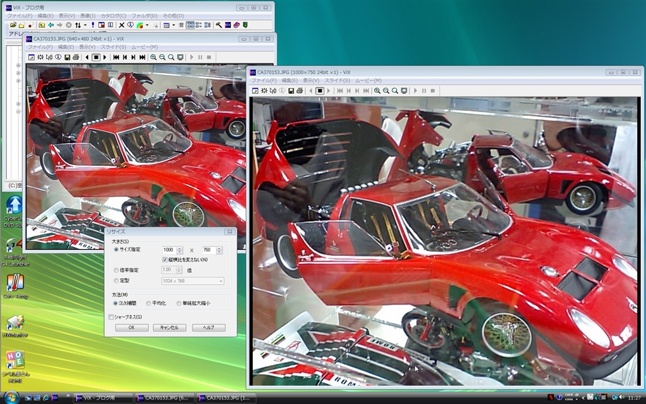The width and height of the screenshot is (646, 404).
Task: Toggle the 縦横比を変えない checkbox
Action: pyautogui.click(x=165, y=260)
